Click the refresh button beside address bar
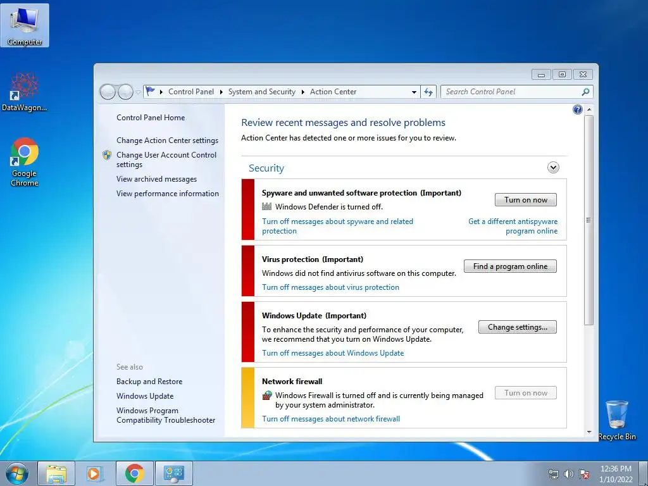This screenshot has width=648, height=486. (x=428, y=92)
